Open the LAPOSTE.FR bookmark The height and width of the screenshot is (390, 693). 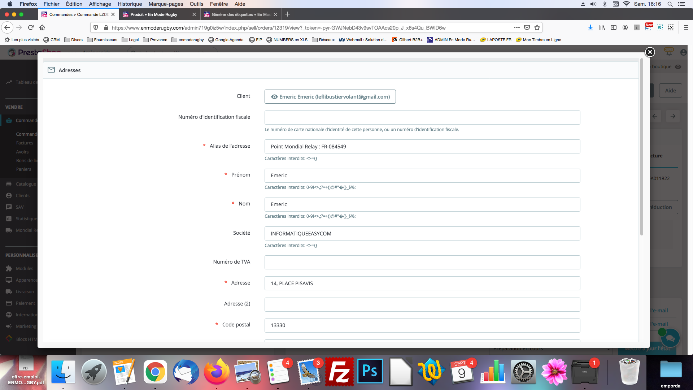[496, 40]
